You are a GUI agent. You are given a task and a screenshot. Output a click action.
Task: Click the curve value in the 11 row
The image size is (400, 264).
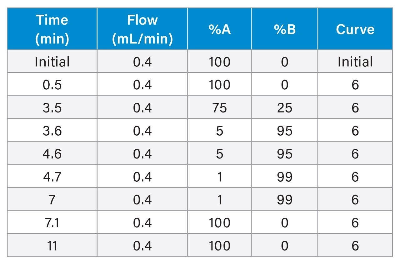[355, 246]
